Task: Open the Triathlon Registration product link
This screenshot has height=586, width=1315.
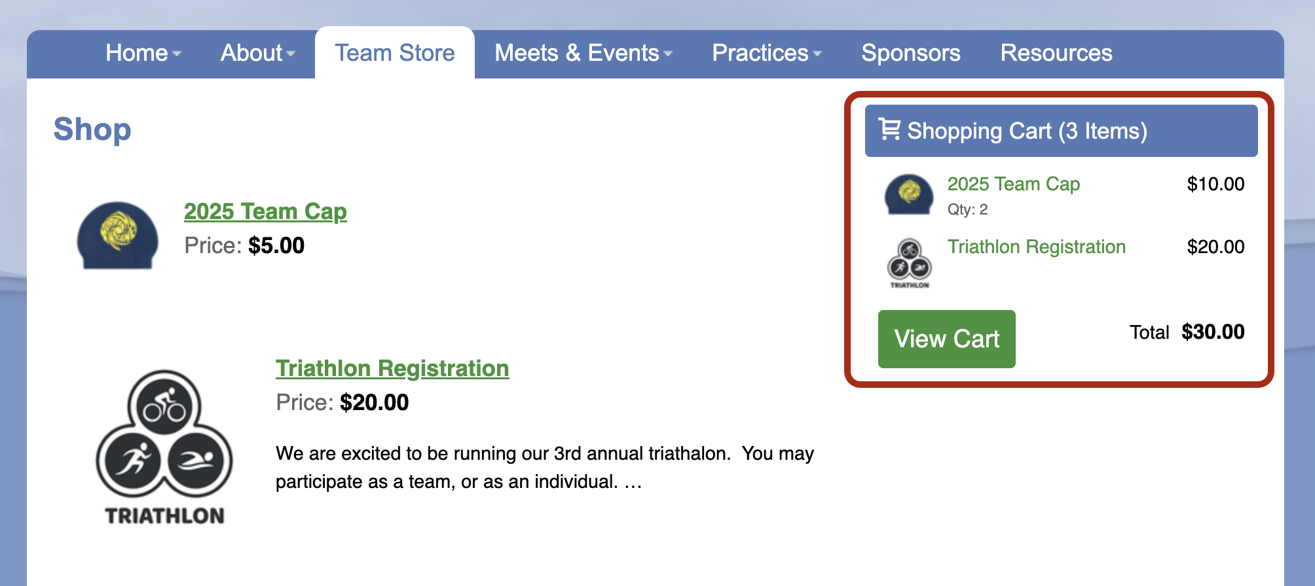Action: (392, 369)
